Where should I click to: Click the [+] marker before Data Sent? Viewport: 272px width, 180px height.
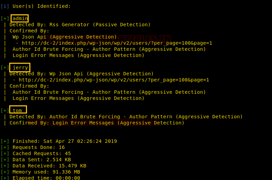point(5,160)
